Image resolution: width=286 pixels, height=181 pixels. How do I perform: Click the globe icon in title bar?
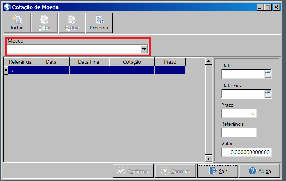(7, 7)
